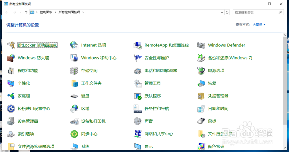Click the search magnifier icon
This screenshot has width=289, height=152.
(x=280, y=12)
